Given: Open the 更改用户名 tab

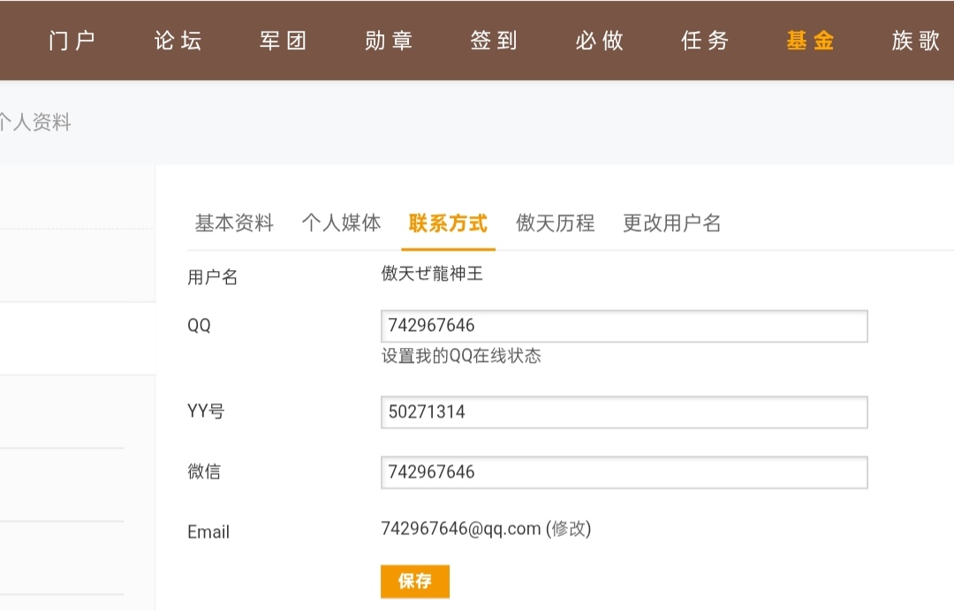Looking at the screenshot, I should 671,223.
